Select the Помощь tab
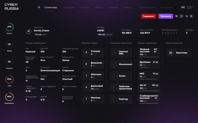This screenshot has width=198, height=123. point(128,7)
